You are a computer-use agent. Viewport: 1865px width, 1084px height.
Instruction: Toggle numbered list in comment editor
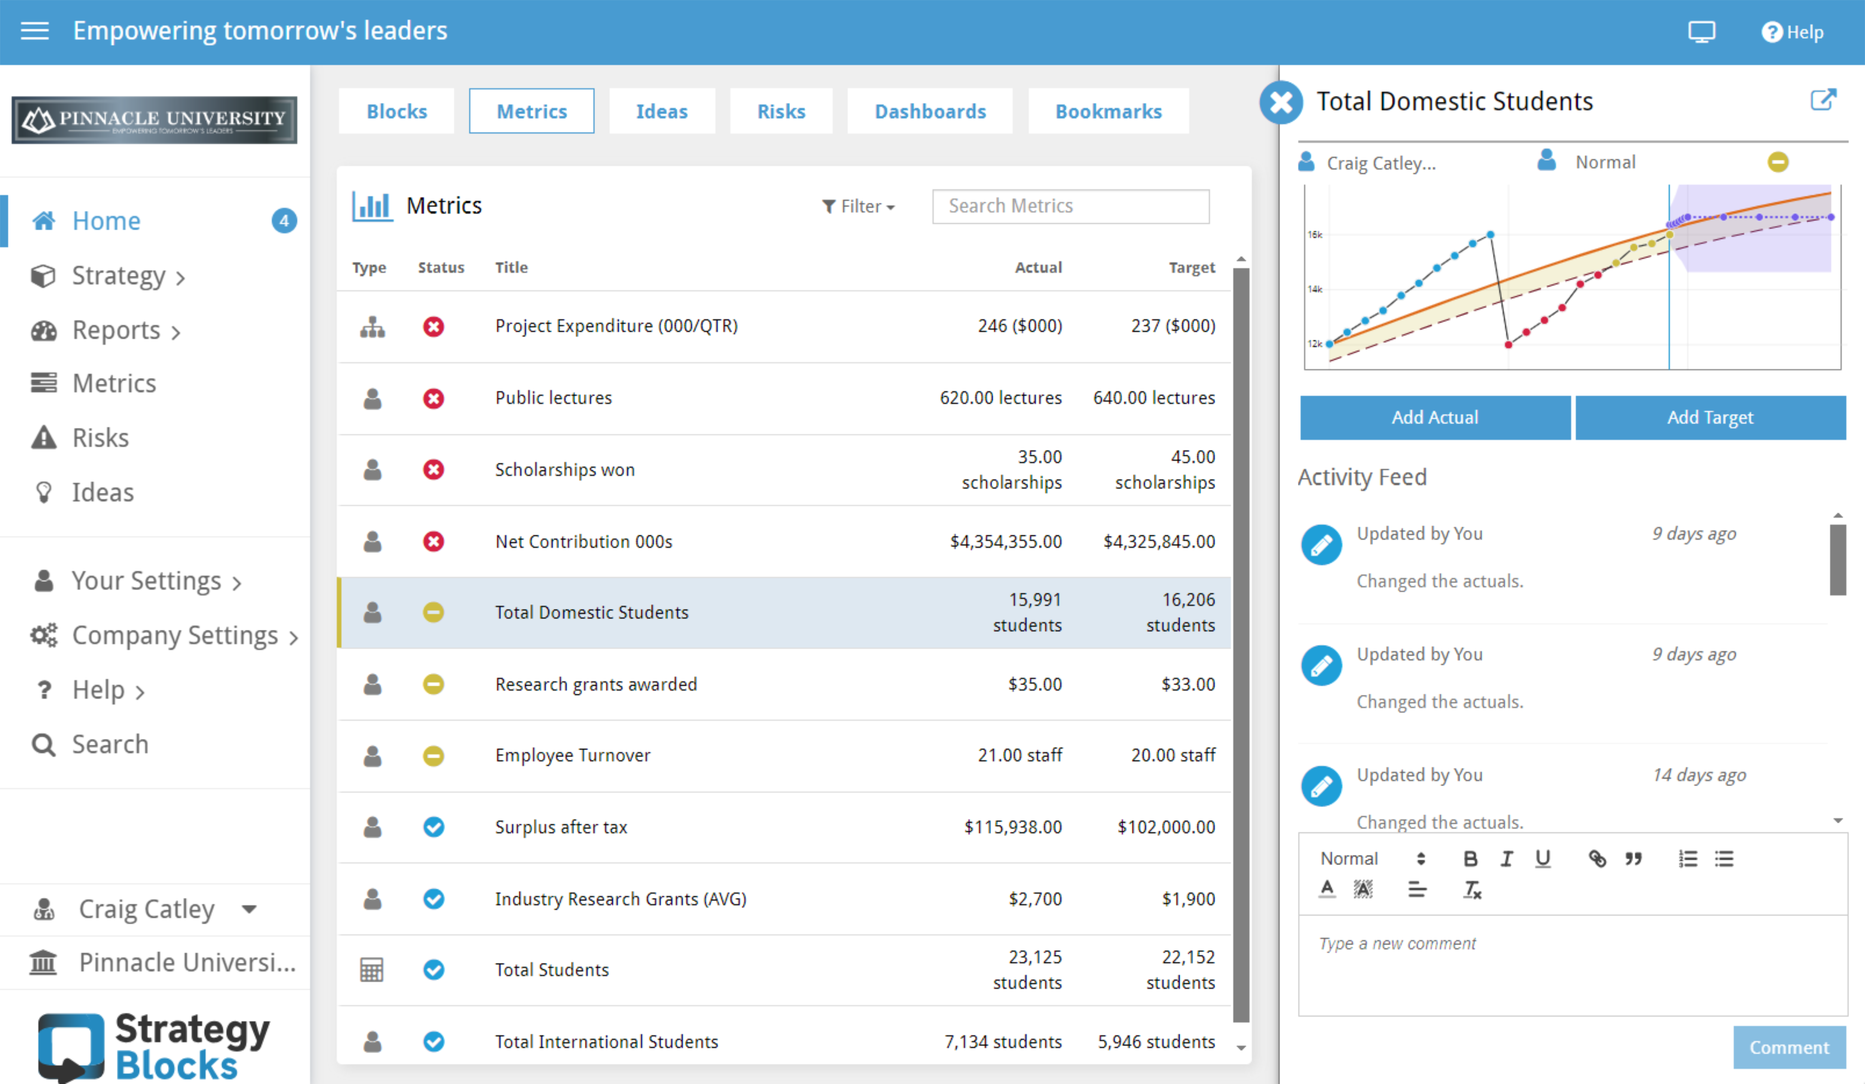tap(1688, 859)
